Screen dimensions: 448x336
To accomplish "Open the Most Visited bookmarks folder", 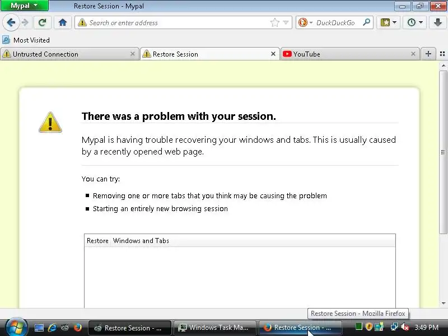I will pyautogui.click(x=26, y=40).
